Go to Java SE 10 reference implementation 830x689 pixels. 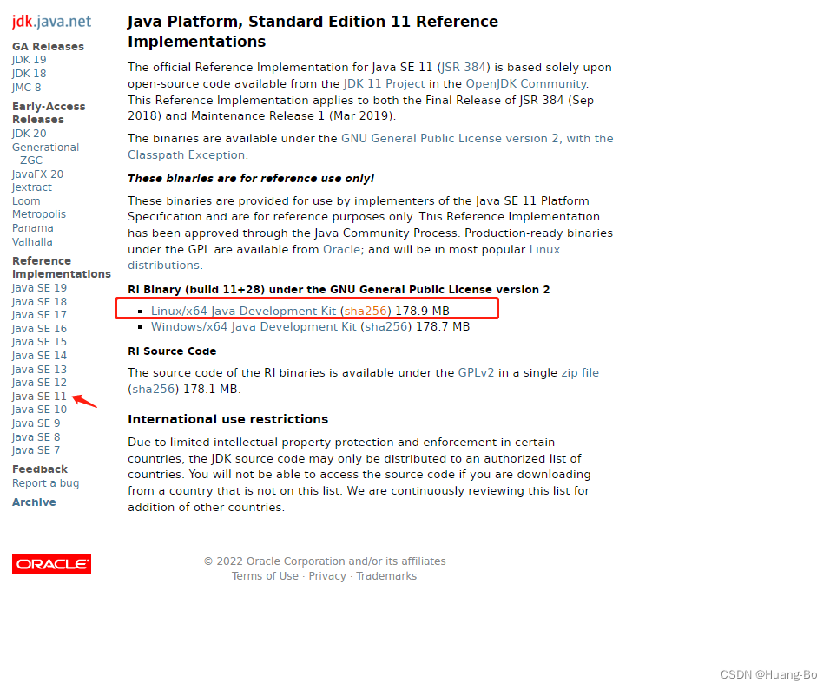click(39, 410)
